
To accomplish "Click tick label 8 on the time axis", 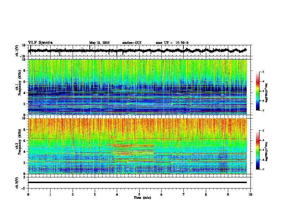I will [206, 194].
